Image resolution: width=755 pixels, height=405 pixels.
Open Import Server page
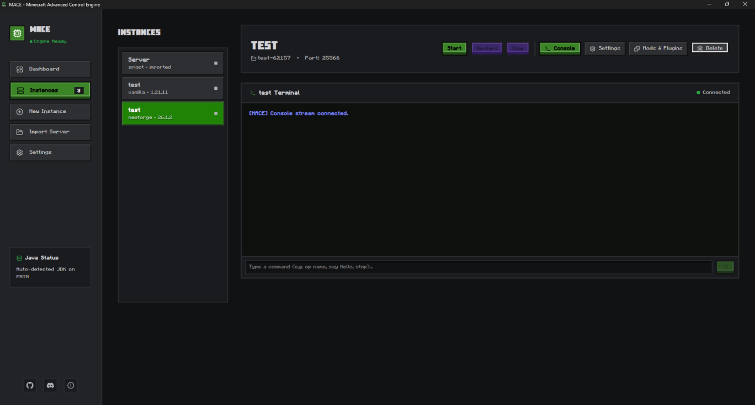point(50,132)
